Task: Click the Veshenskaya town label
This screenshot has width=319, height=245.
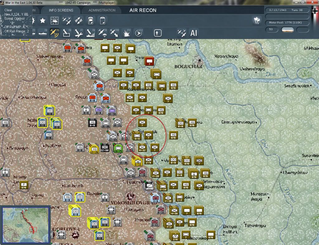Action: [x=252, y=69]
